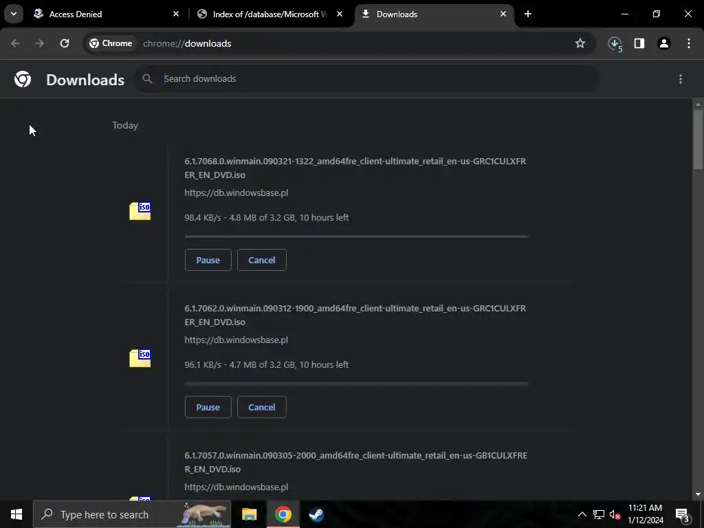Click the muted volume tray icon

[615, 514]
